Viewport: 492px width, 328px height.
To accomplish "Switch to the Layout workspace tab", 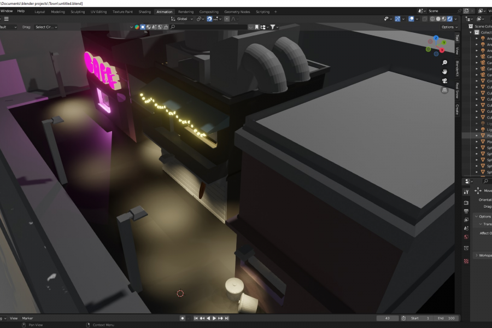I will pyautogui.click(x=39, y=11).
